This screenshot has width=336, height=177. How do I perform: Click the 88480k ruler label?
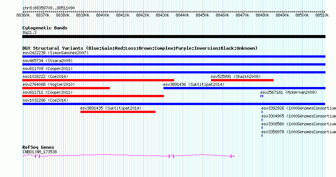[x=262, y=15]
